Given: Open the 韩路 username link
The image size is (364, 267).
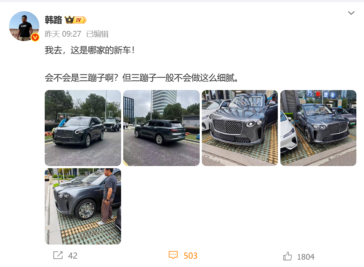Looking at the screenshot, I should tap(53, 20).
